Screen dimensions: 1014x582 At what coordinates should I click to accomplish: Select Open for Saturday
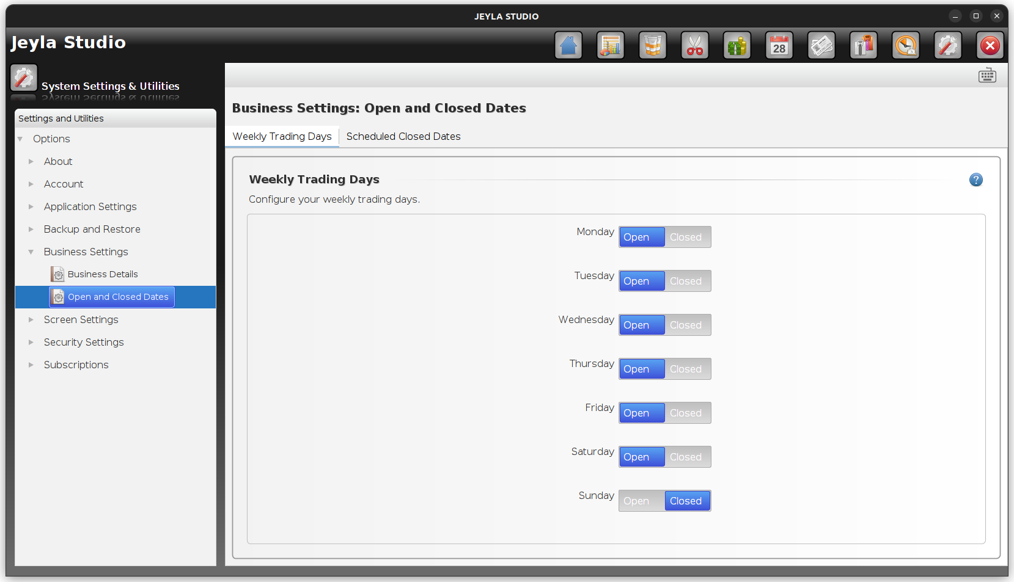pos(642,457)
